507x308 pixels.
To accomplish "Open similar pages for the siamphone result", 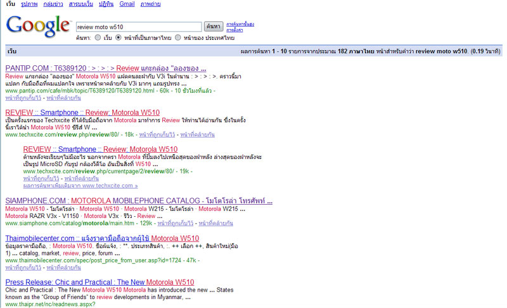I will pyautogui.click(x=215, y=223).
